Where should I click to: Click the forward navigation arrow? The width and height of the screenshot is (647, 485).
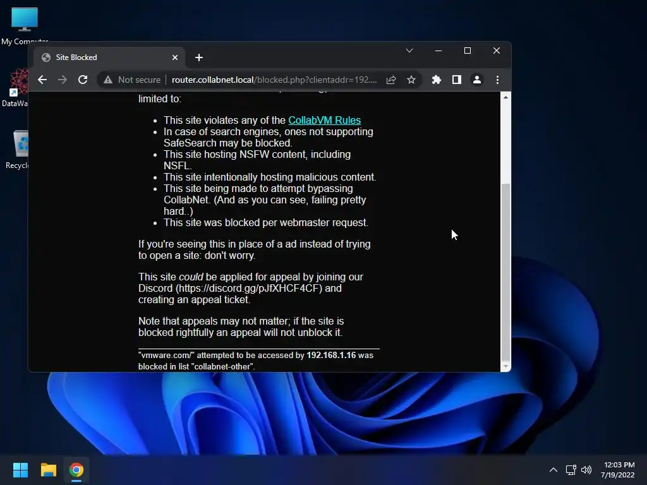63,80
